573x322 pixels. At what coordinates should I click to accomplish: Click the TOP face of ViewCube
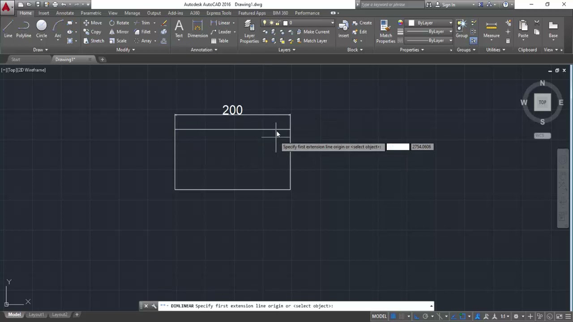point(542,102)
